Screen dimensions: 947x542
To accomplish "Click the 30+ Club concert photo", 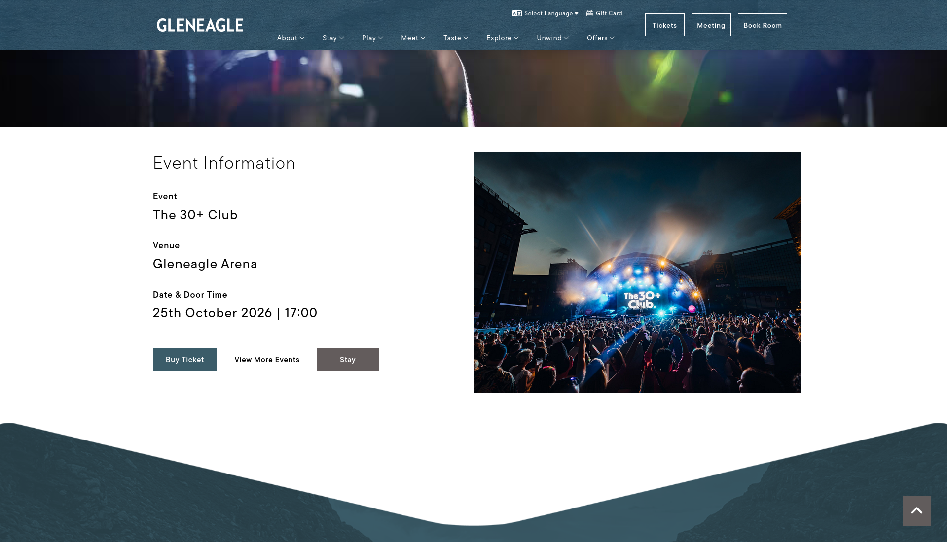I will coord(637,272).
